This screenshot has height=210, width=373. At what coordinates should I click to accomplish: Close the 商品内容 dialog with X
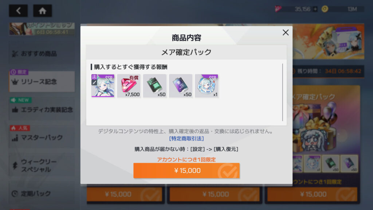286,32
